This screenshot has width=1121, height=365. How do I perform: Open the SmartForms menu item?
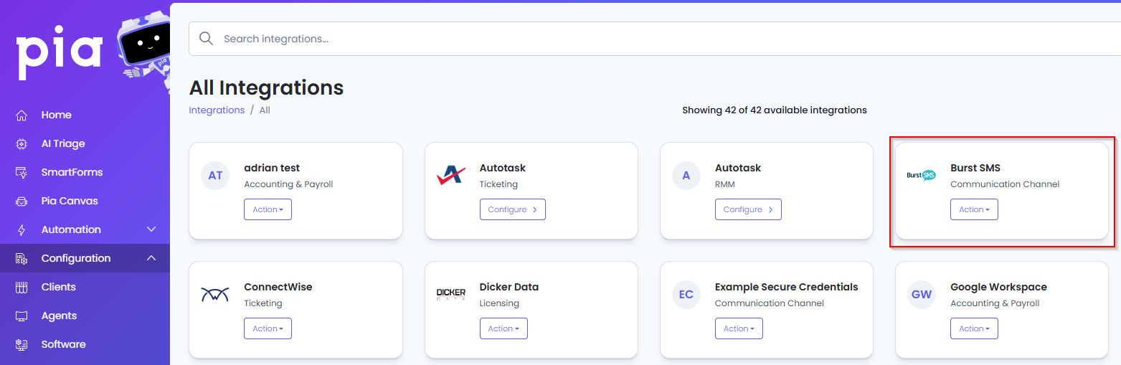point(85,172)
